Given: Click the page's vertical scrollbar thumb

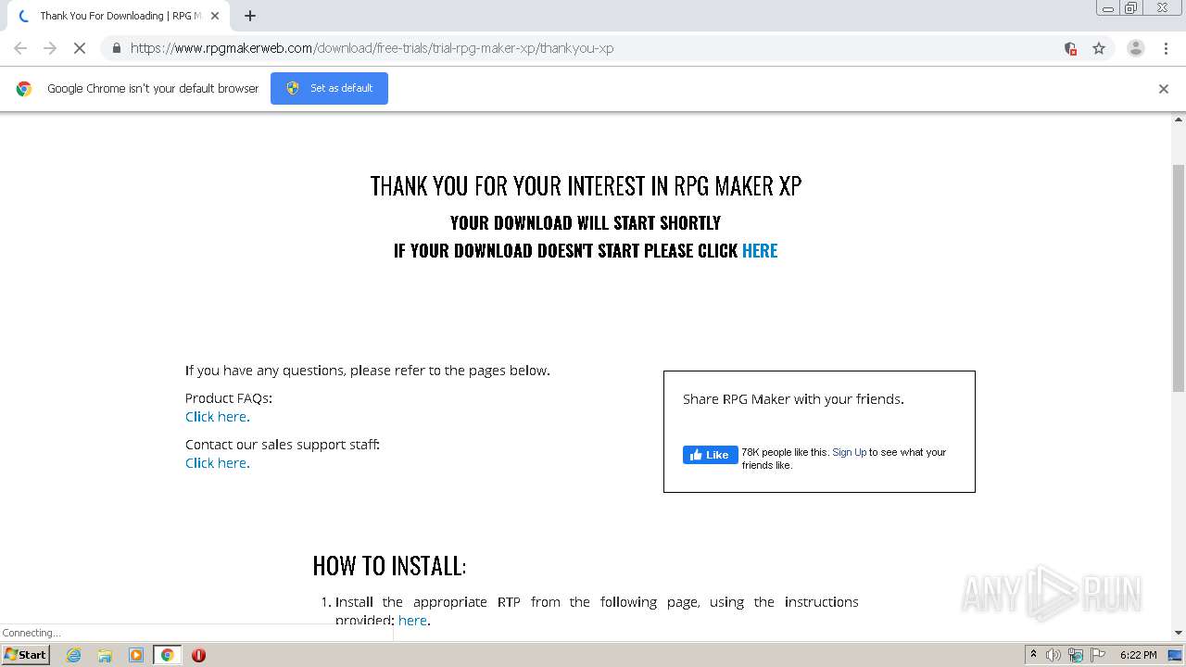Looking at the screenshot, I should tap(1179, 278).
